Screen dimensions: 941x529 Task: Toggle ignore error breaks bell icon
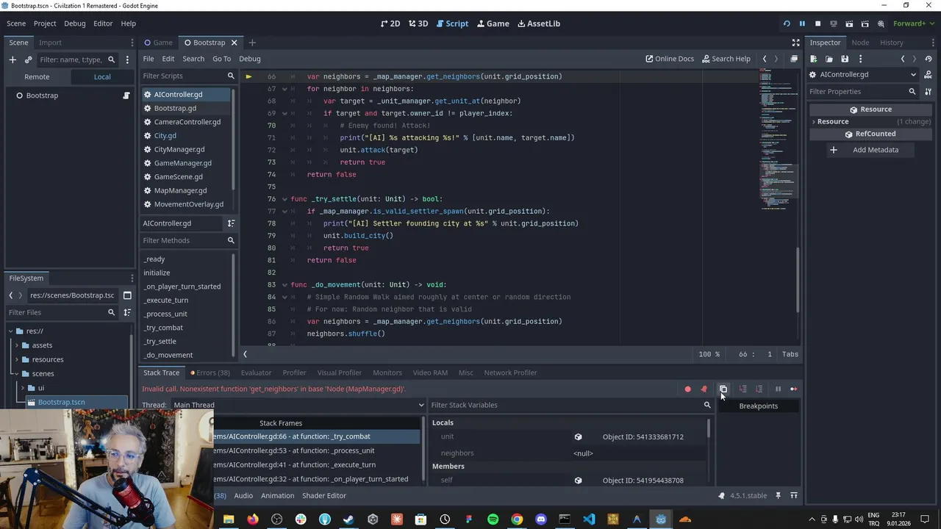pos(704,389)
